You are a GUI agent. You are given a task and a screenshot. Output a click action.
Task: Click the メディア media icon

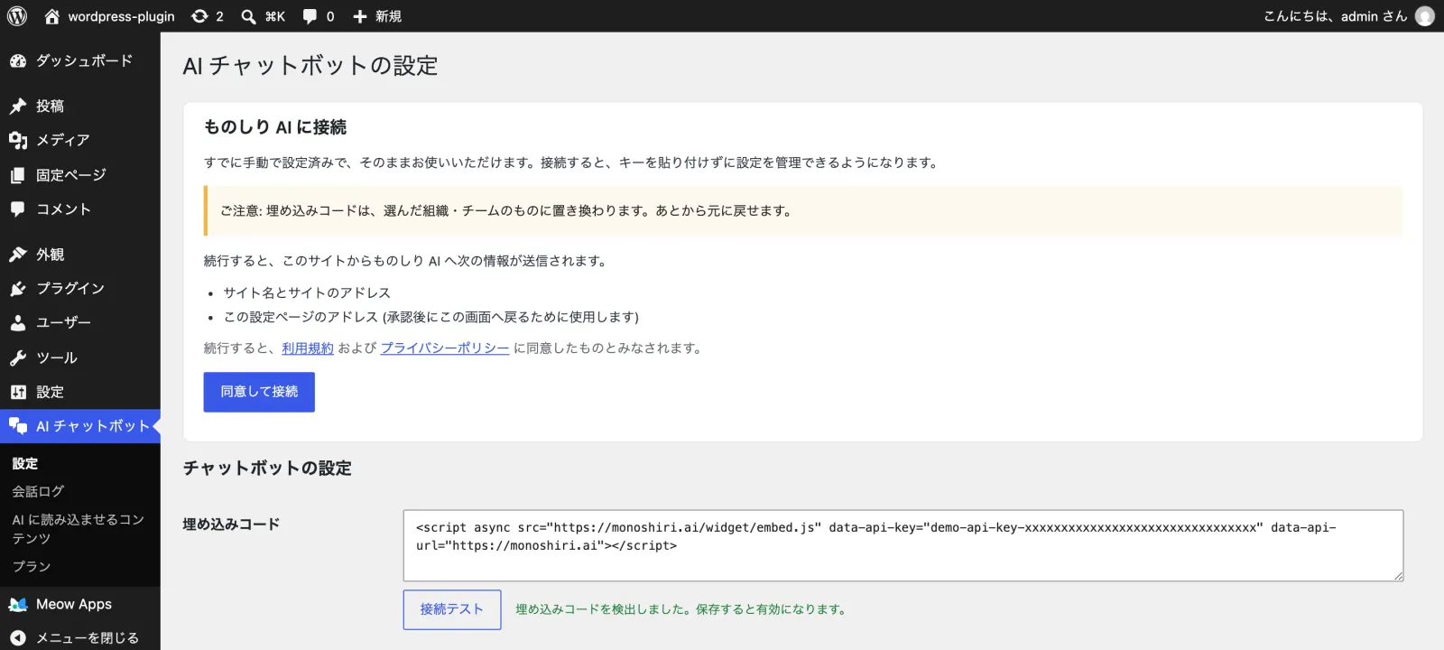click(18, 140)
